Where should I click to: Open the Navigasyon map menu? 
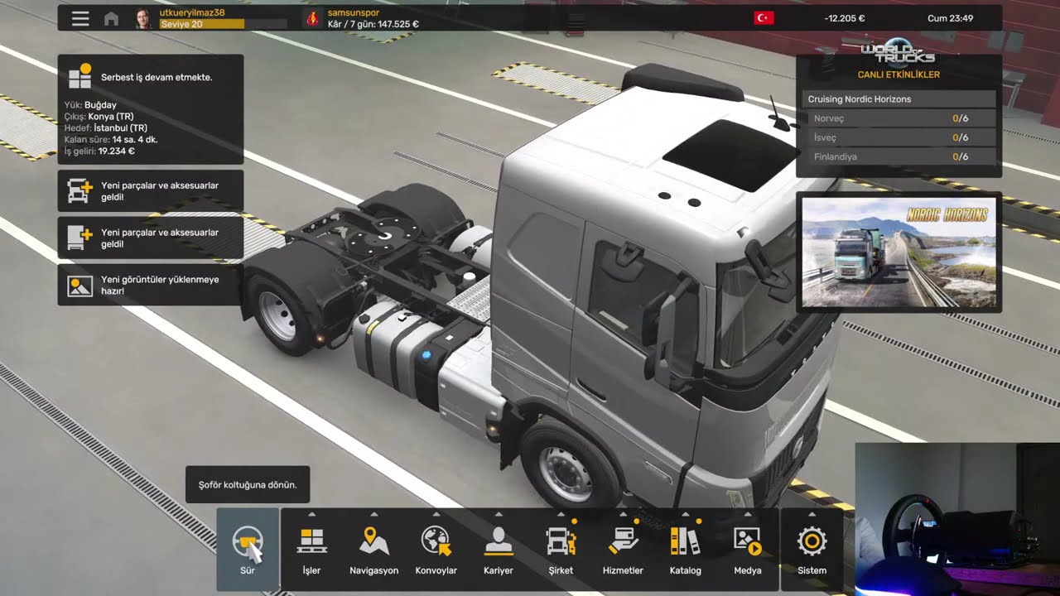373,550
